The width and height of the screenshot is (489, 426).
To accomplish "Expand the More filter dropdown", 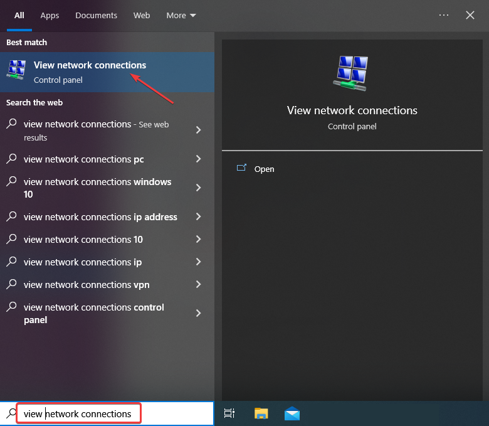I will 181,16.
